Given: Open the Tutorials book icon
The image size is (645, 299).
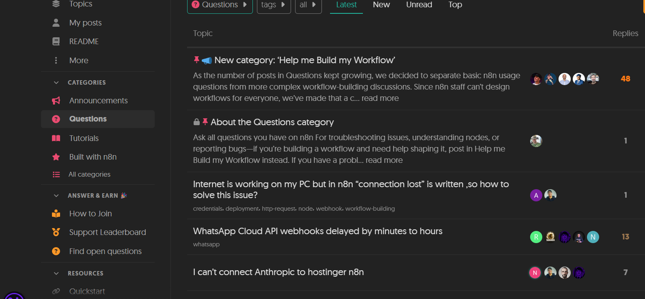Looking at the screenshot, I should (x=56, y=138).
